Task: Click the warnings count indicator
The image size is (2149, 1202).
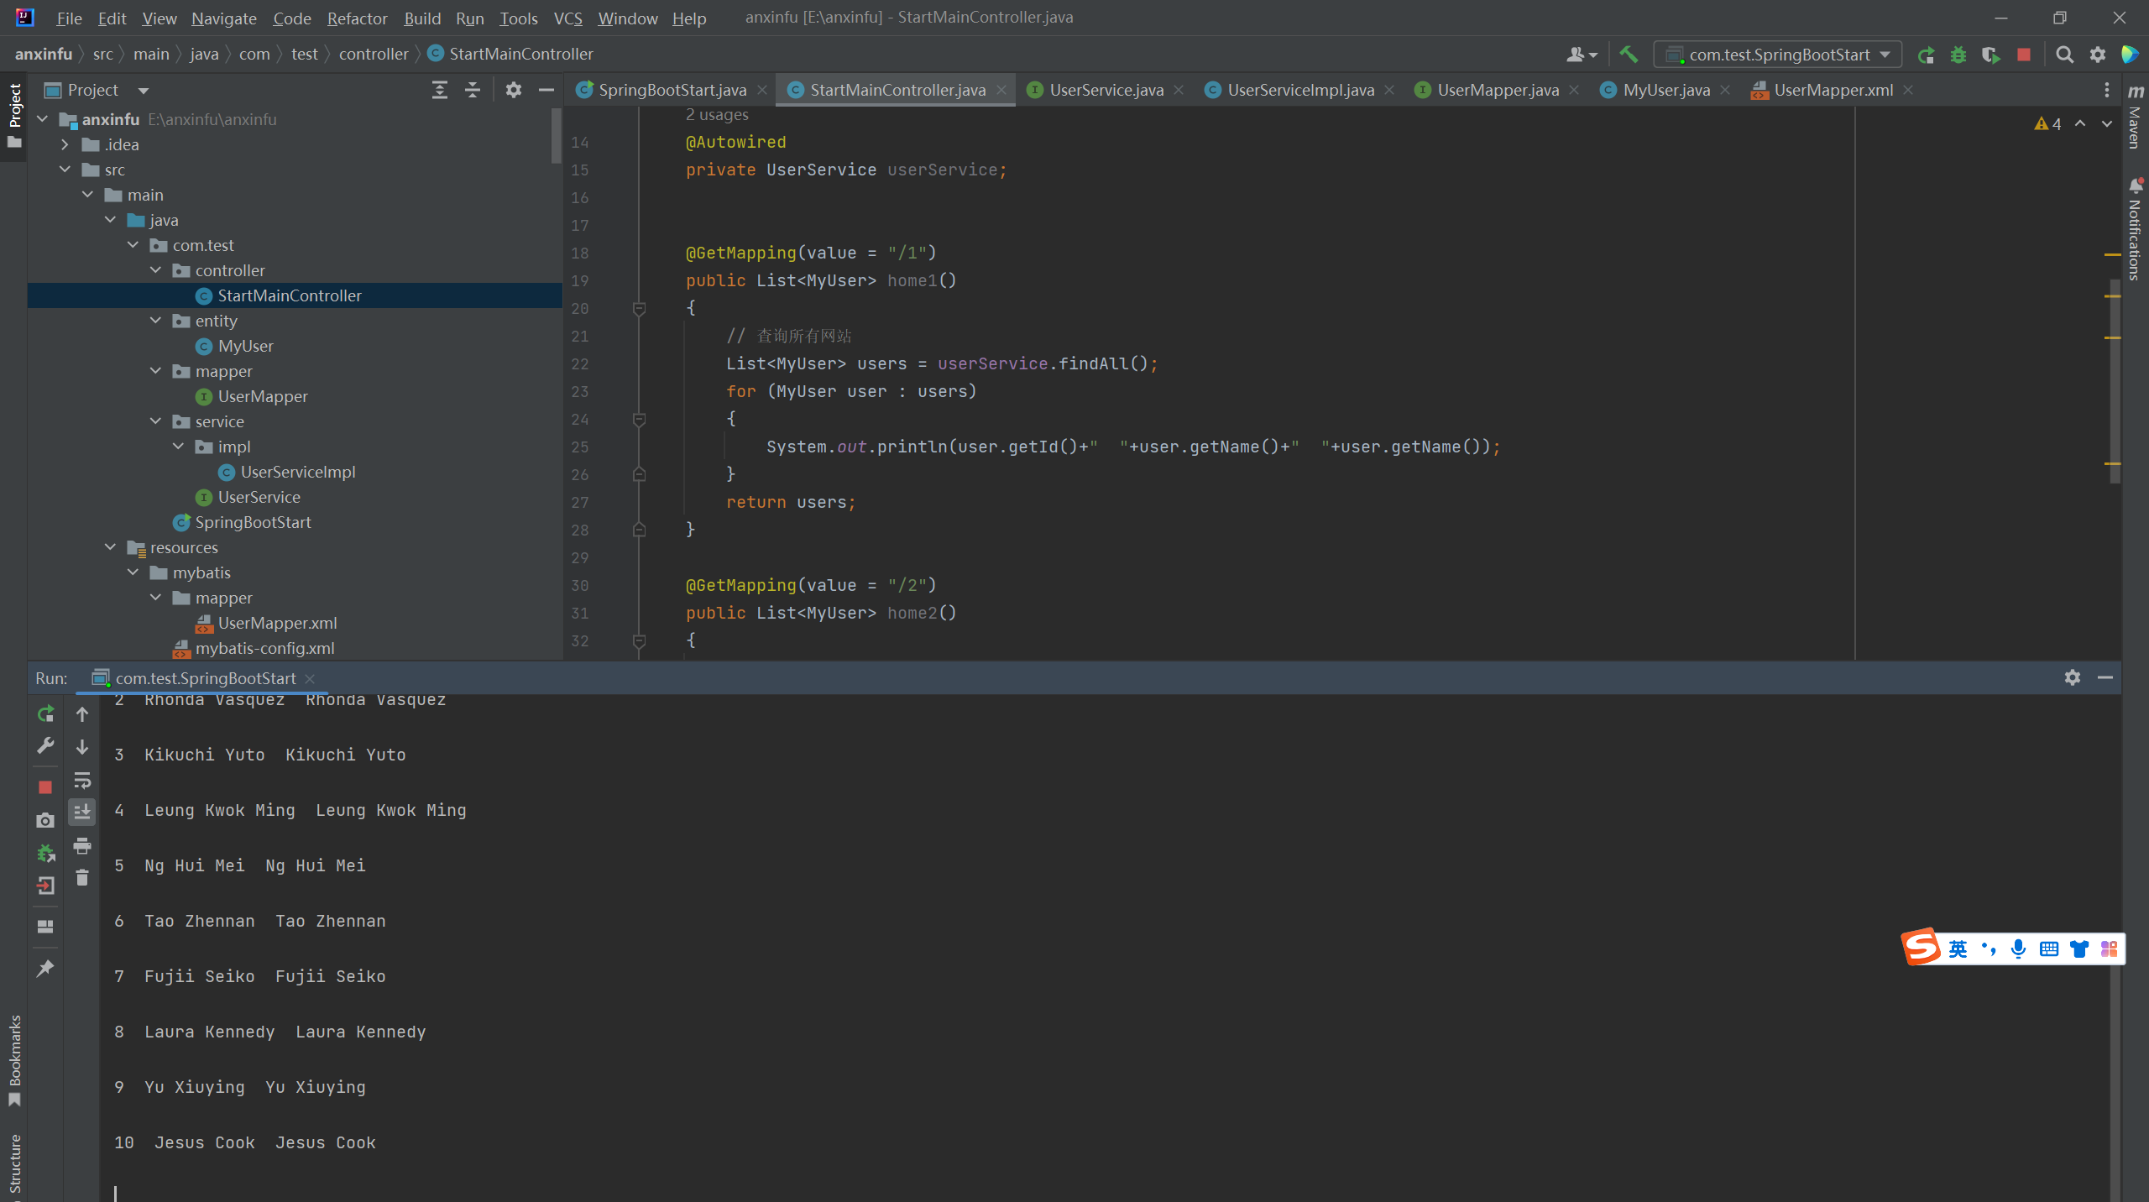Action: click(2048, 124)
